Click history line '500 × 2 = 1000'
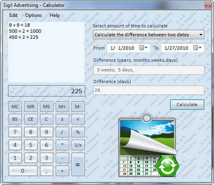Screen dimensions: 214x185 (x=25, y=31)
